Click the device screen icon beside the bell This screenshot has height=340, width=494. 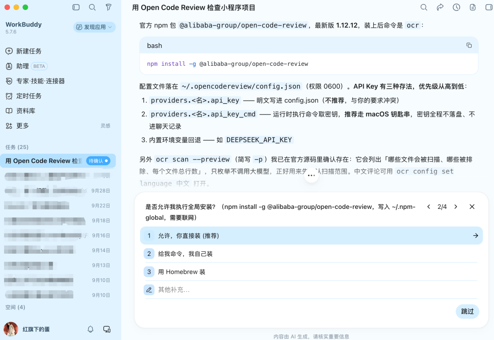[x=107, y=329]
